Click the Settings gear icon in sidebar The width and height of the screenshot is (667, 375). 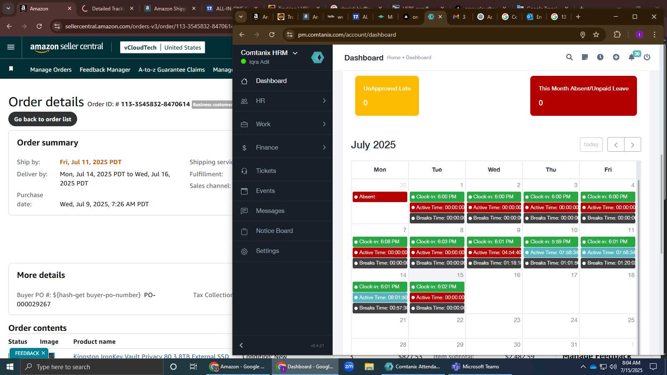[244, 251]
